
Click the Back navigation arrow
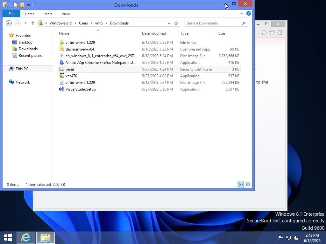pos(9,23)
